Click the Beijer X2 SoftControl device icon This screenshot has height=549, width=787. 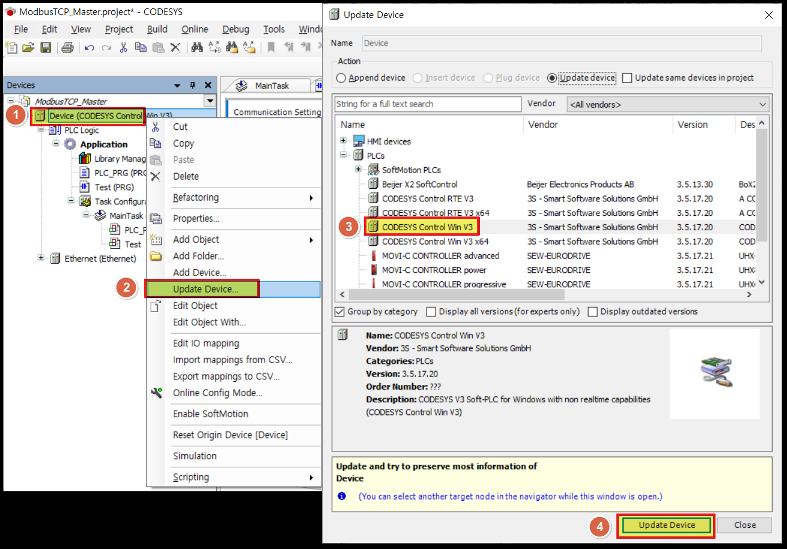[373, 184]
